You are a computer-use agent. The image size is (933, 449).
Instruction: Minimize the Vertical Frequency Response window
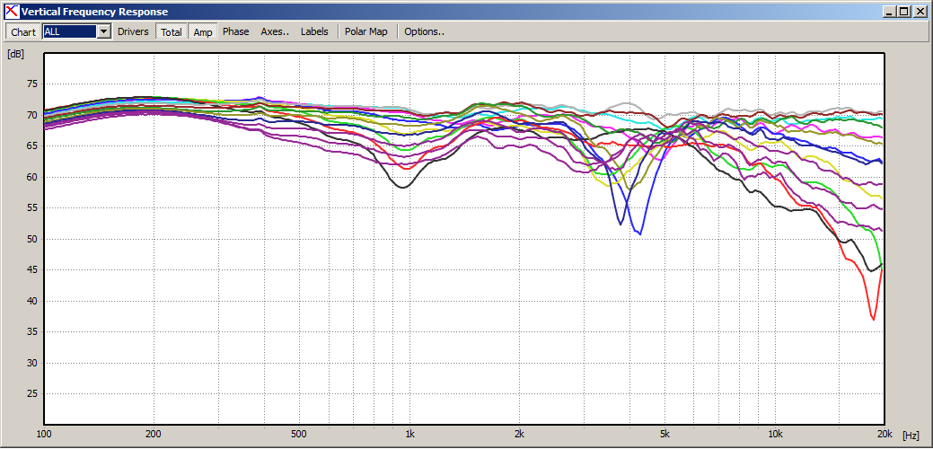tap(890, 12)
